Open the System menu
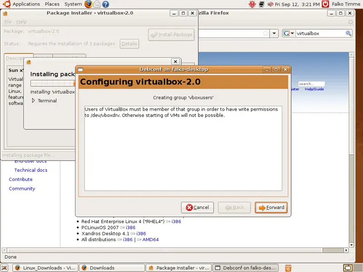The width and height of the screenshot is (363, 272). (x=73, y=4)
